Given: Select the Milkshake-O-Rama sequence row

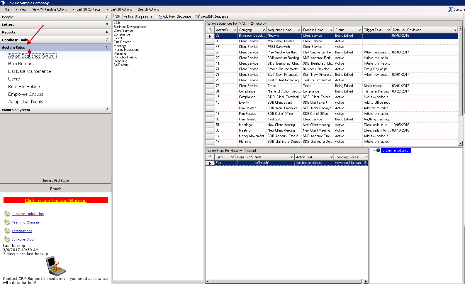Looking at the screenshot, I should tap(332, 41).
